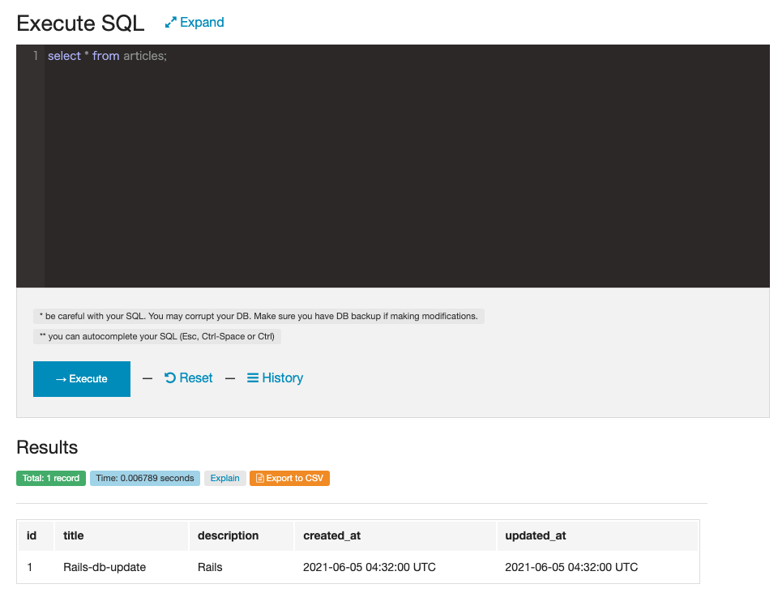
Task: Click the file icon on Export to CSV
Action: click(259, 479)
